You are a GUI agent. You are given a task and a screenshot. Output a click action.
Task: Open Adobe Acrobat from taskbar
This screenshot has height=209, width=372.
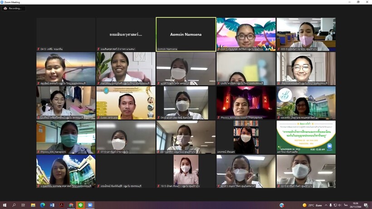[x=62, y=205]
